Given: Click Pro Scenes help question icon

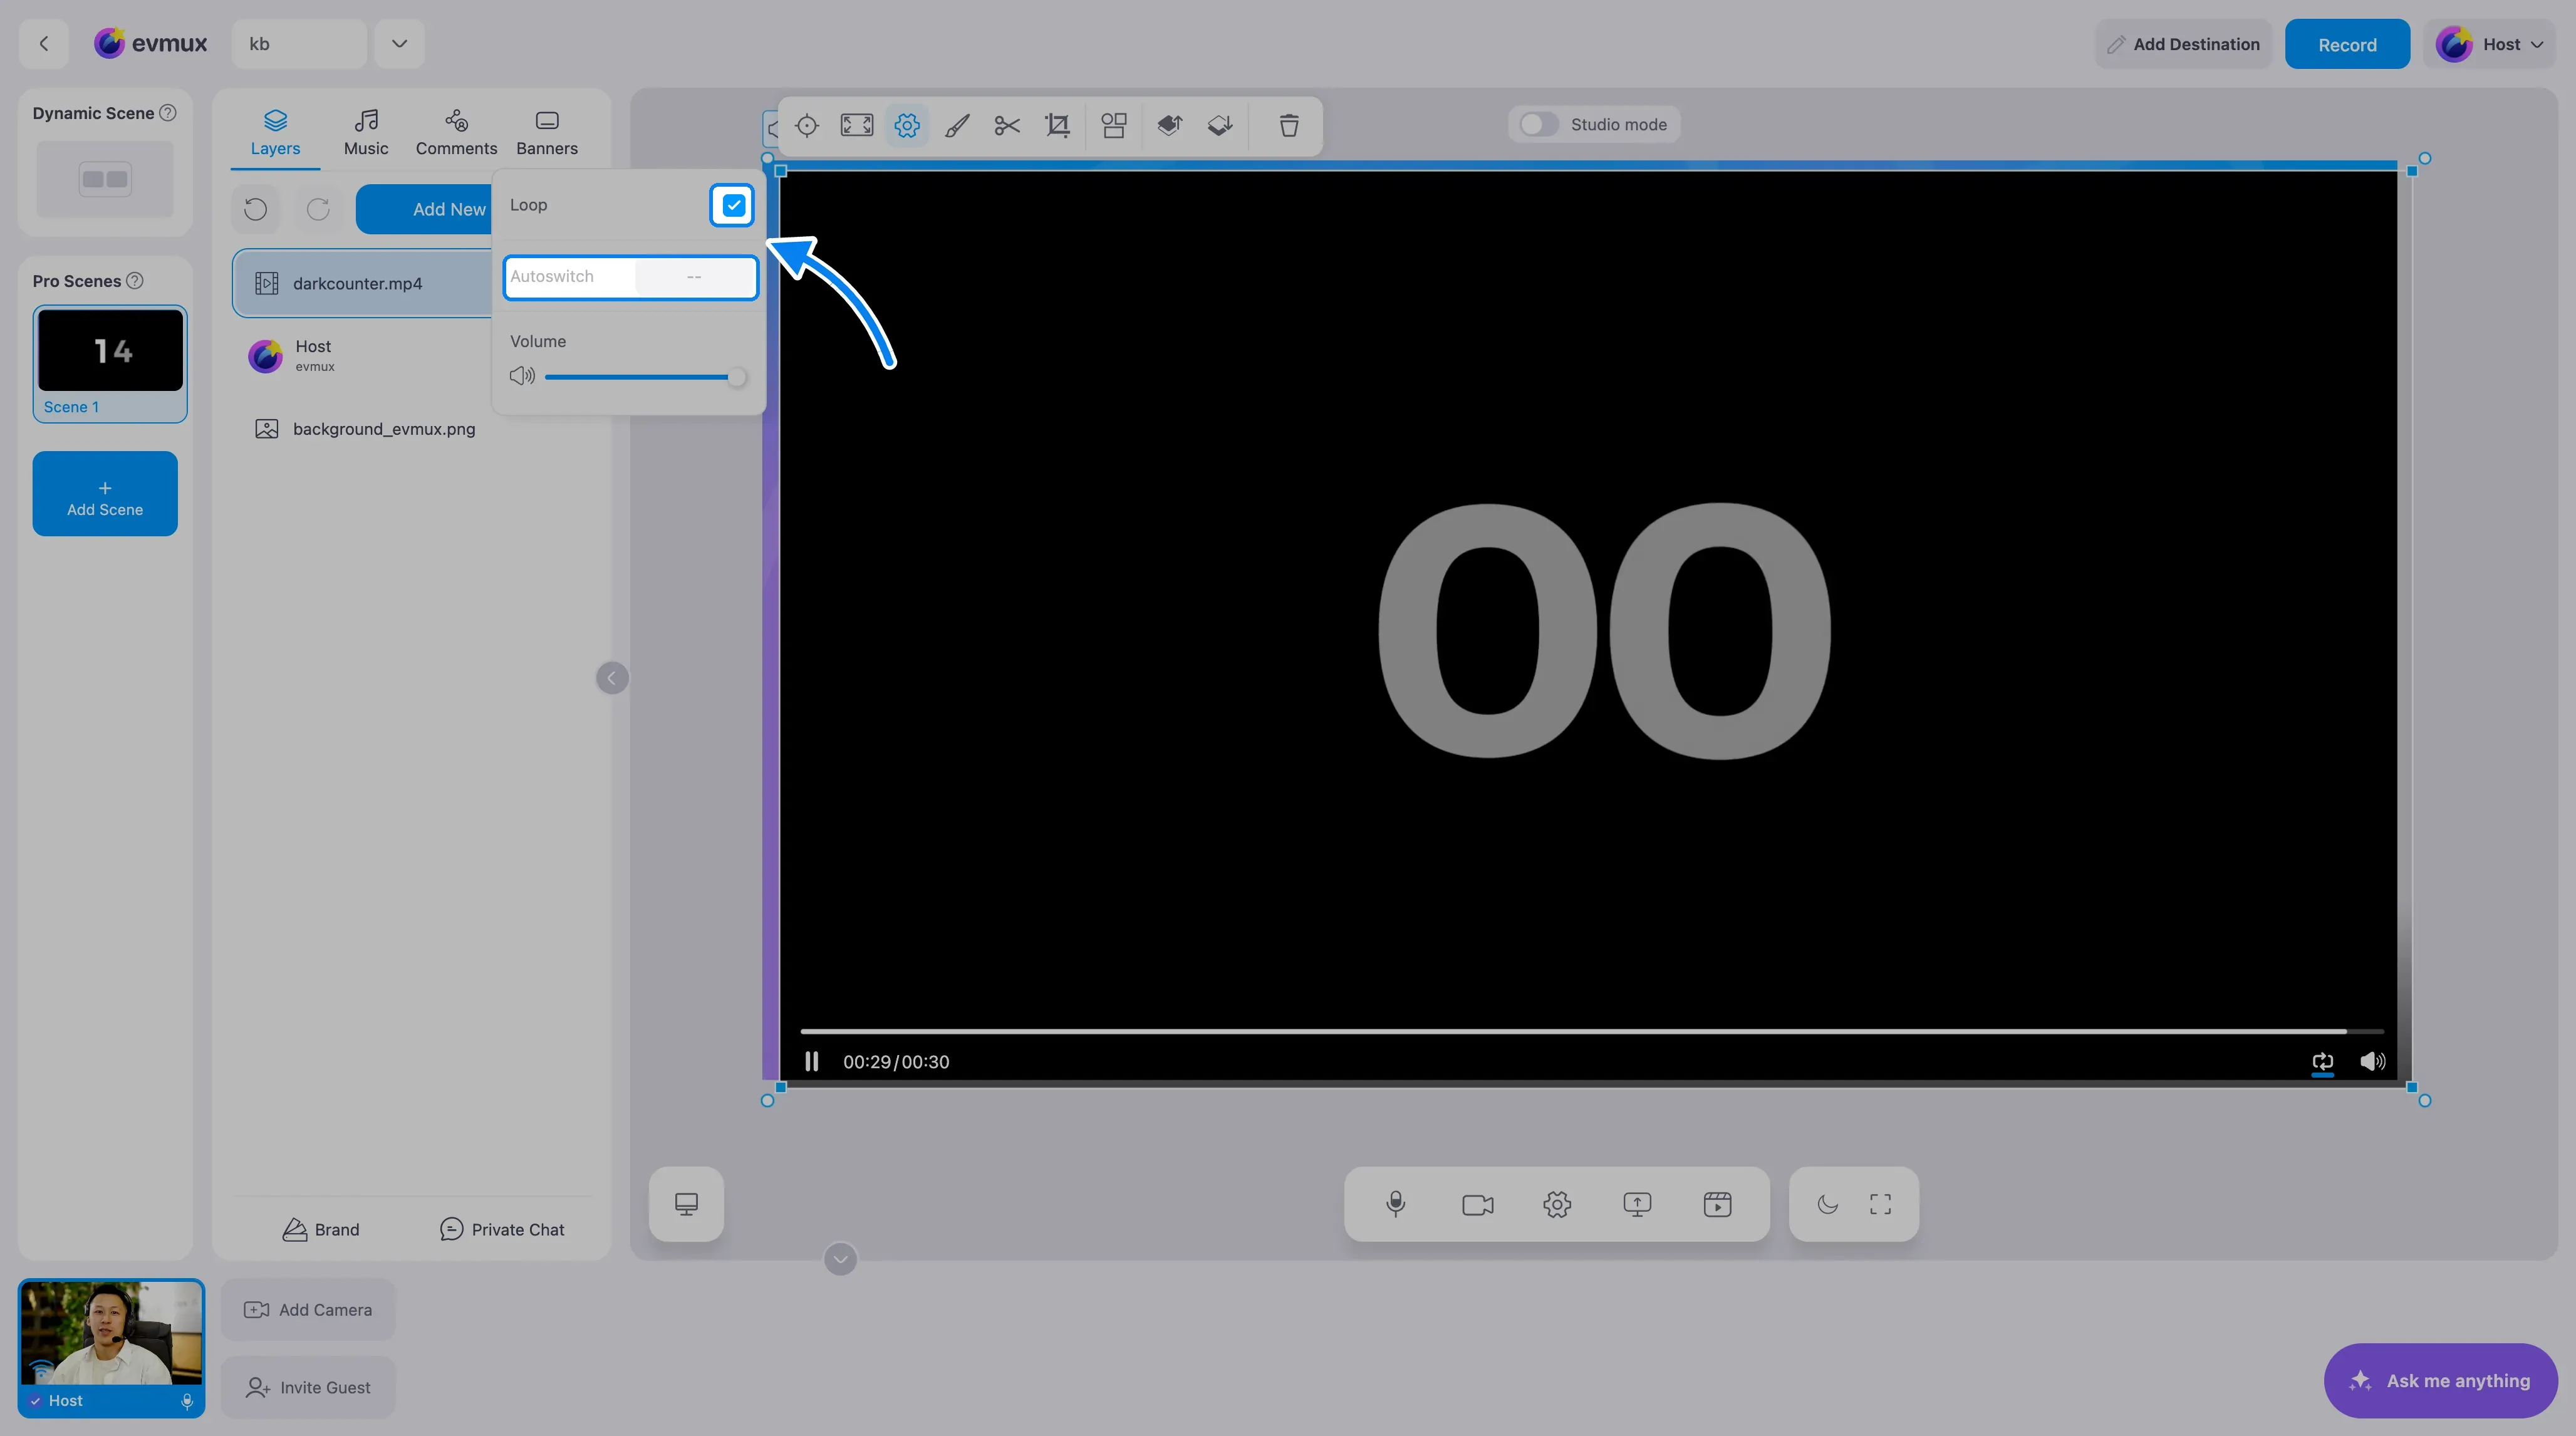Looking at the screenshot, I should click(x=135, y=281).
